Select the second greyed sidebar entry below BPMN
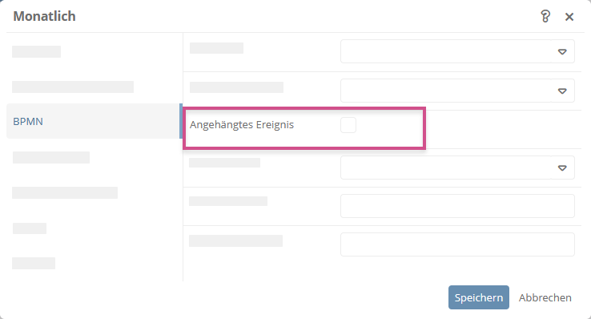 (65, 192)
